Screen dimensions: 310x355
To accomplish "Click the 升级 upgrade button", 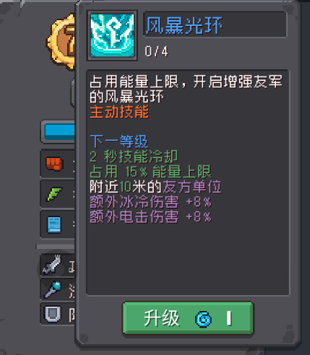I will (x=188, y=318).
